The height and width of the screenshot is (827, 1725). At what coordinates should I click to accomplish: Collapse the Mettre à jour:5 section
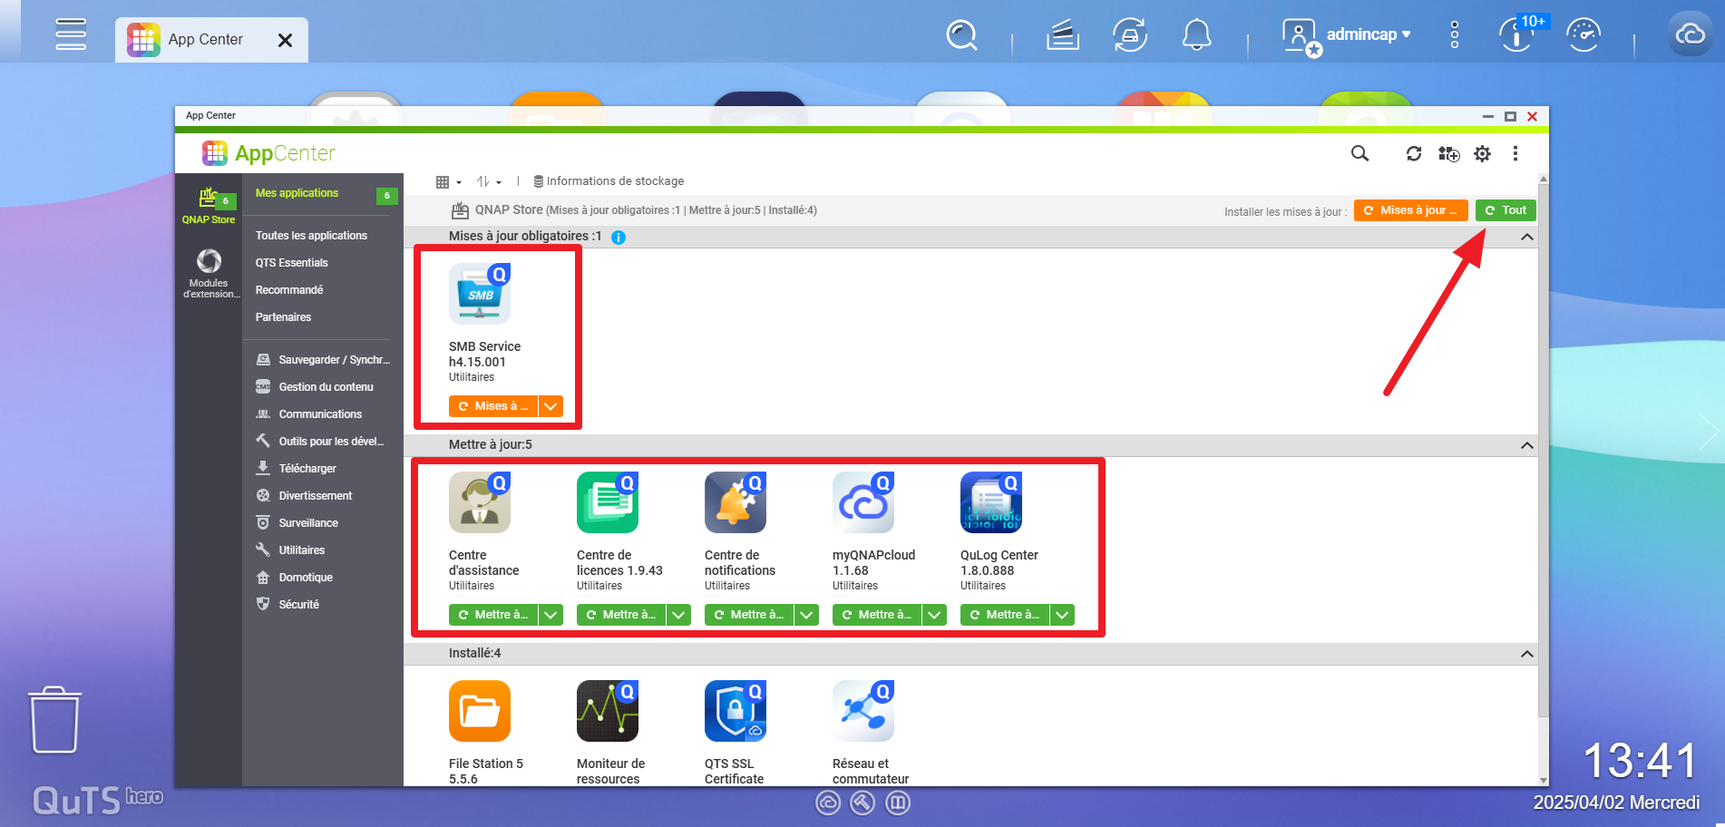[x=1527, y=445]
